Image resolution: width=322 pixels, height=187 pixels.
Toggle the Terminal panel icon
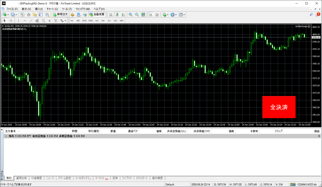pyautogui.click(x=41, y=14)
